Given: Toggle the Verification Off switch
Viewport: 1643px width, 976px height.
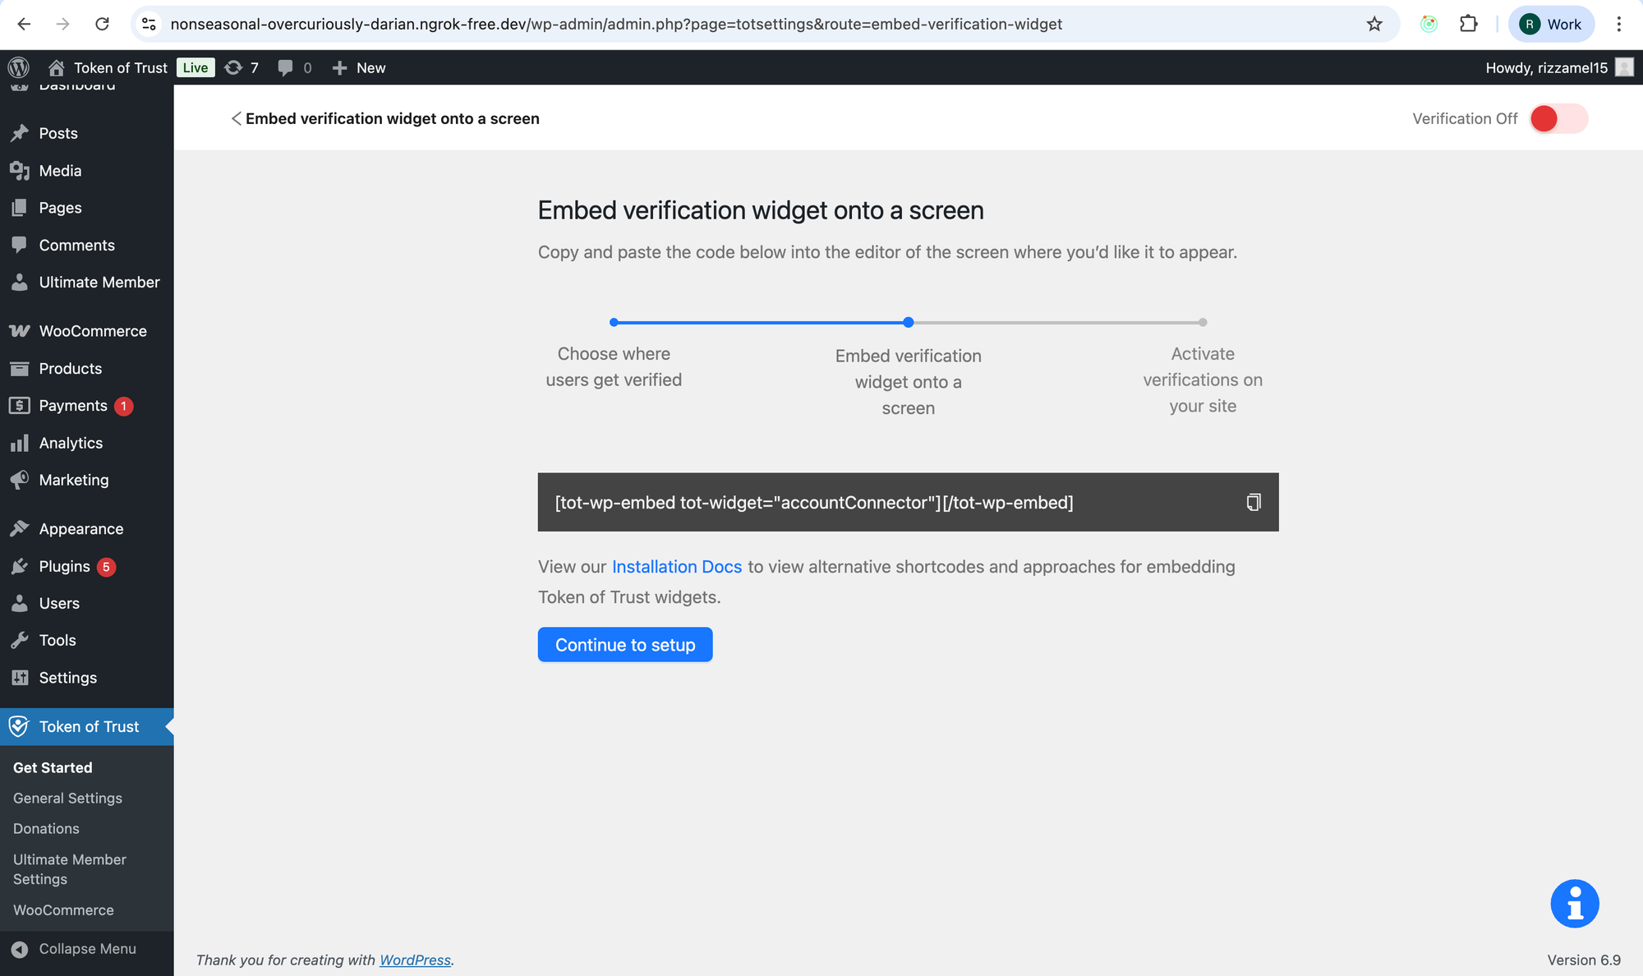Looking at the screenshot, I should pyautogui.click(x=1558, y=118).
